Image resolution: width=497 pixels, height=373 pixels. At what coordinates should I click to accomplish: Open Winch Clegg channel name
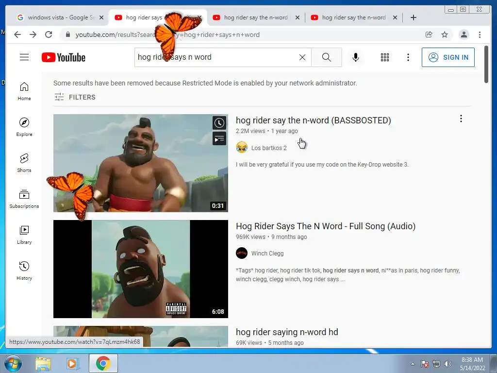pos(267,254)
